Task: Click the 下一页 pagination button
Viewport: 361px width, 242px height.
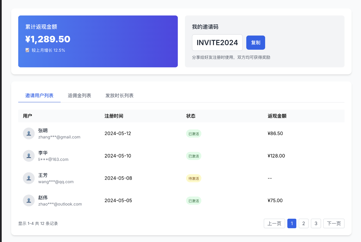Action: point(334,223)
